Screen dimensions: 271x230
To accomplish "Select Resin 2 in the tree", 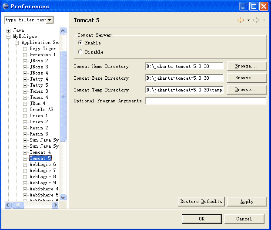I will (x=39, y=128).
